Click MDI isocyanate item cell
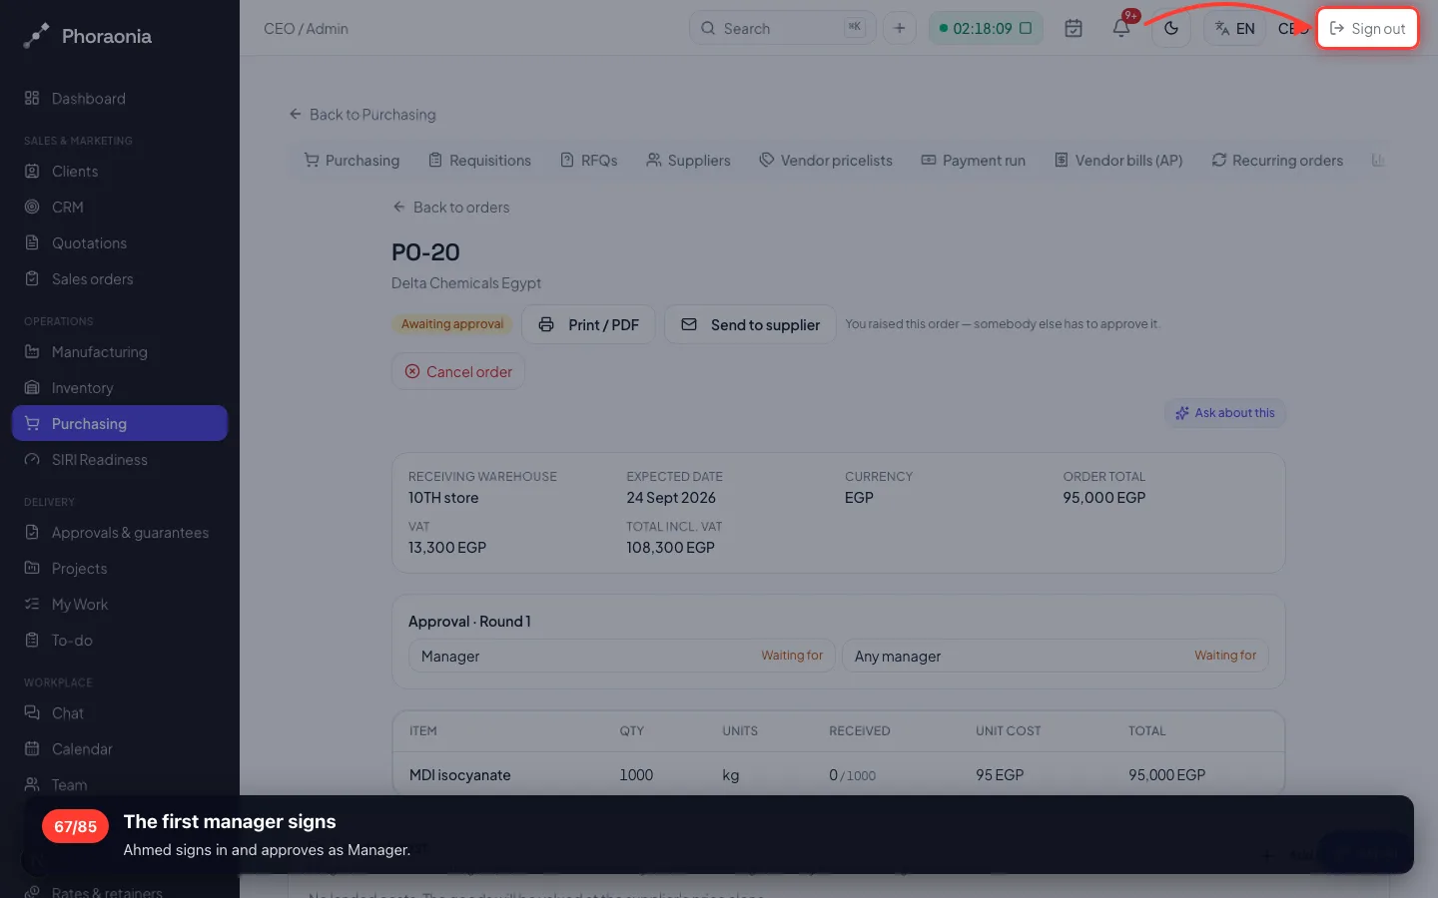 click(x=459, y=775)
